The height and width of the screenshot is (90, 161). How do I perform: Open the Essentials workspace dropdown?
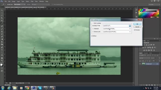[x=154, y=4]
